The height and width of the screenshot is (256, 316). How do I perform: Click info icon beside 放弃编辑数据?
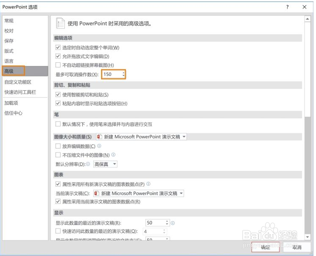(x=99, y=146)
